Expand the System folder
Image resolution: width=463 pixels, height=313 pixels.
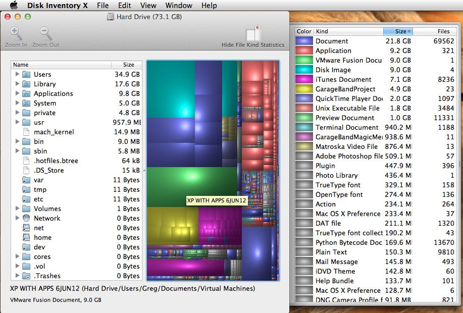17,103
